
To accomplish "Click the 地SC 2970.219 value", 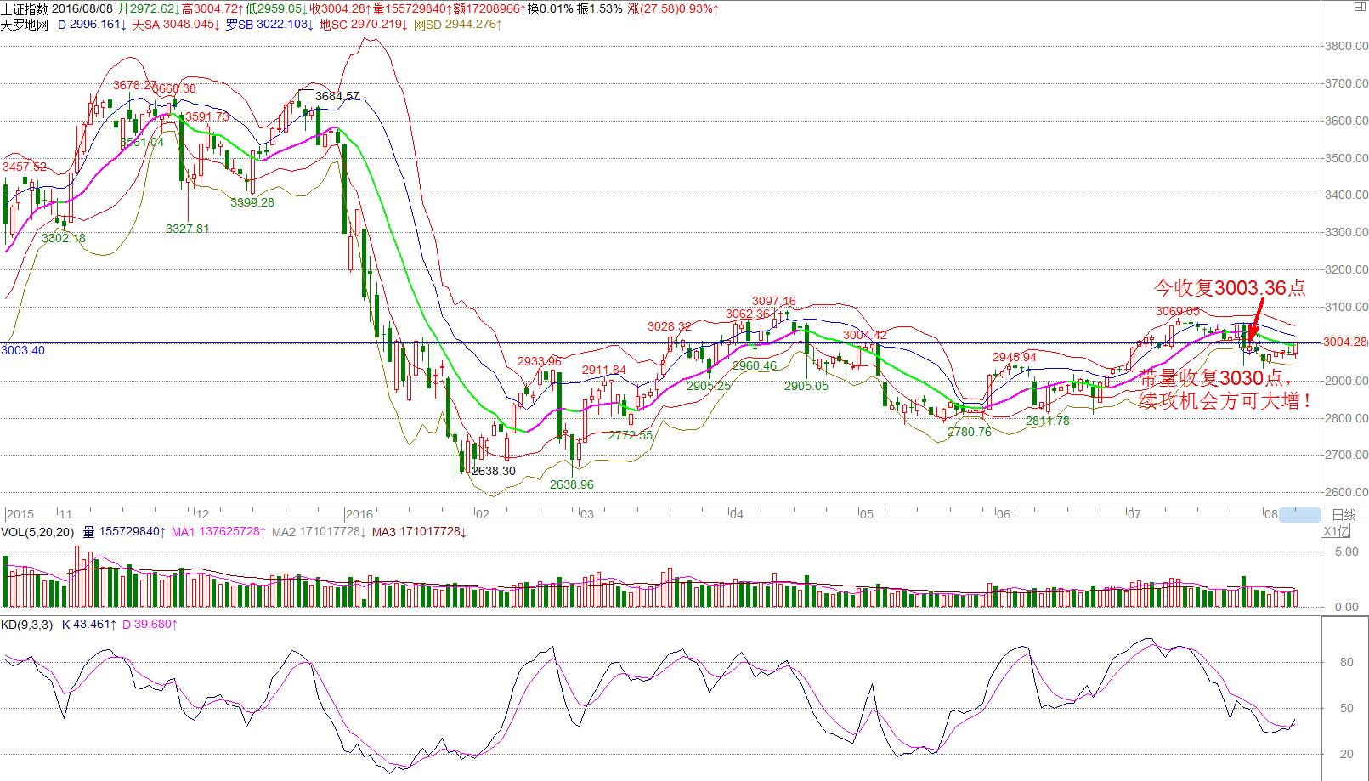I will coord(365,25).
